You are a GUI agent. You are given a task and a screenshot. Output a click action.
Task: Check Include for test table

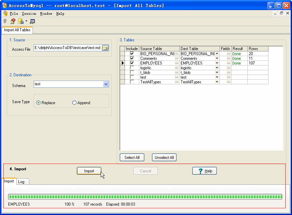(132, 77)
